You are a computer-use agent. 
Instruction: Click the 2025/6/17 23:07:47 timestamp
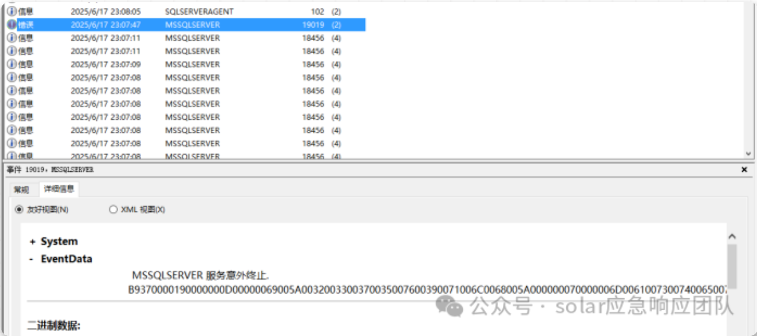click(105, 25)
